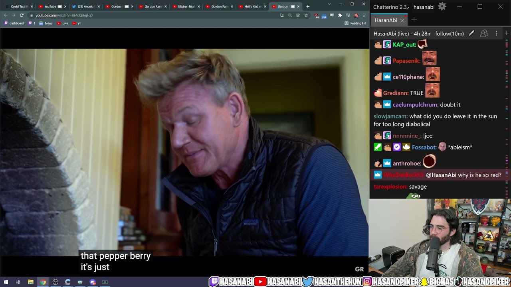Click username tarexplosion in chat

click(x=390, y=187)
